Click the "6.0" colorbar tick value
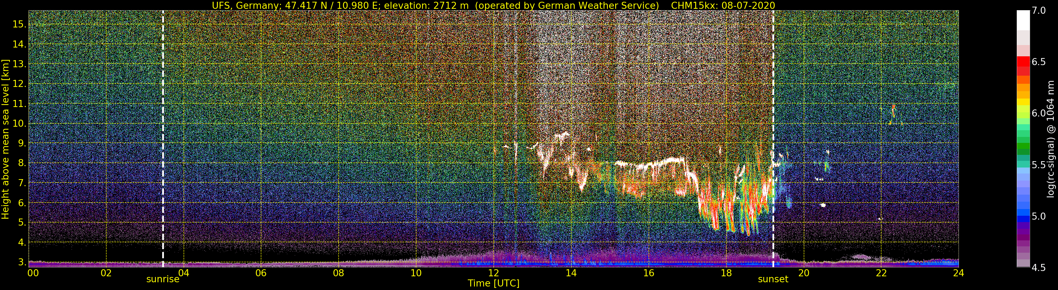The image size is (1058, 290). (x=1039, y=113)
